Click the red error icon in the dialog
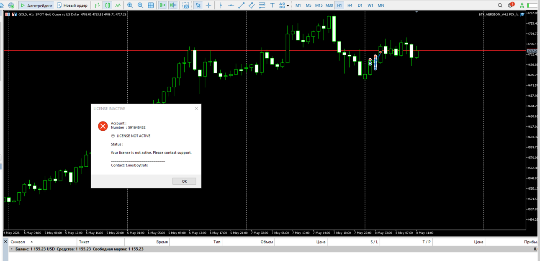540x261 pixels. 103,126
